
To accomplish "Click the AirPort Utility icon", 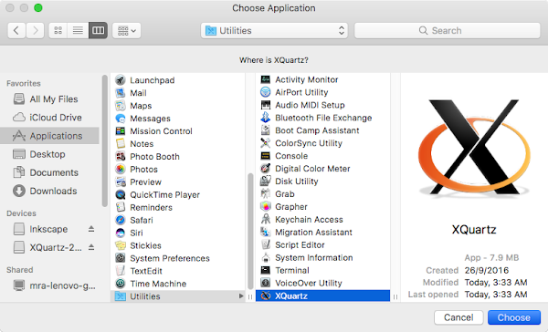I will pos(266,92).
